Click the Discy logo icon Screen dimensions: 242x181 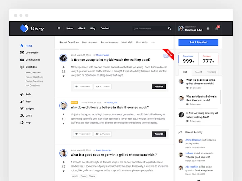[x=24, y=28]
